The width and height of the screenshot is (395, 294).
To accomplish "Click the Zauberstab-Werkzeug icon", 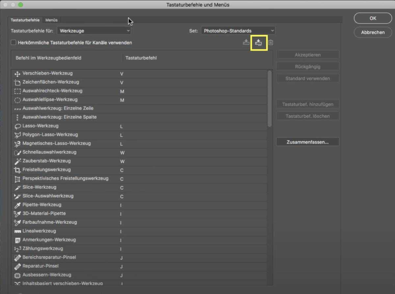I will tap(17, 161).
